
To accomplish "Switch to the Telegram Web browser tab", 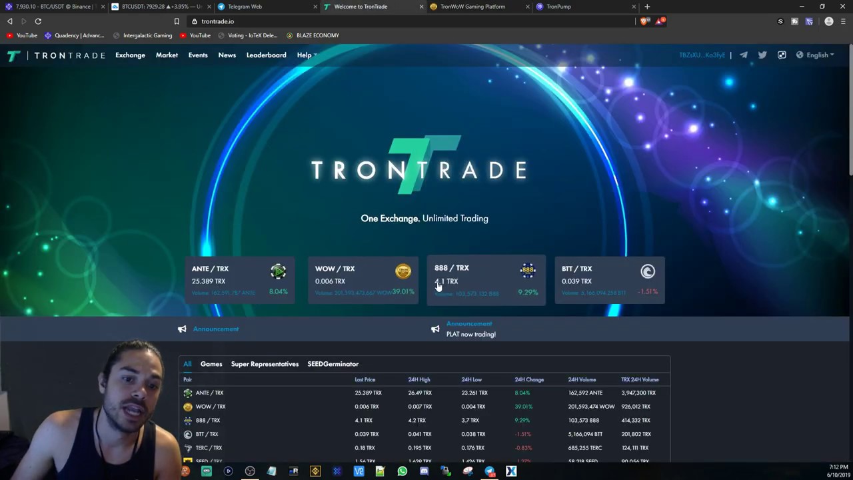I will coord(267,7).
